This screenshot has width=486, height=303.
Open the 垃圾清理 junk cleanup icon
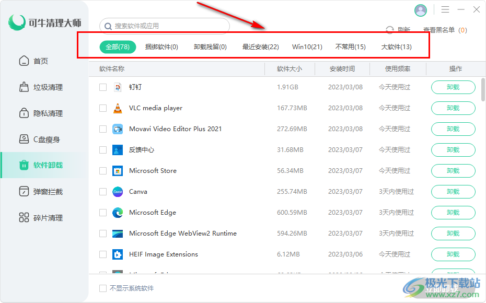(x=24, y=87)
